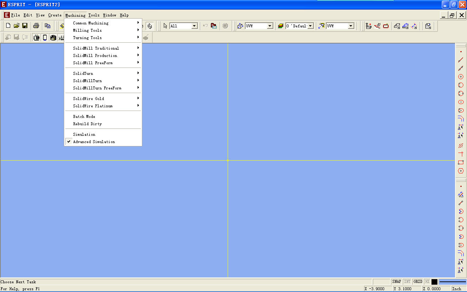
Task: Open the Tools menu
Action: coord(94,15)
